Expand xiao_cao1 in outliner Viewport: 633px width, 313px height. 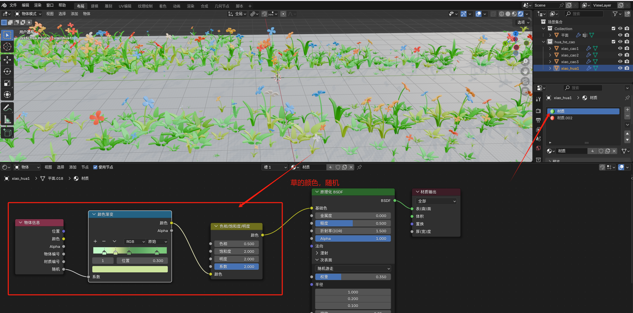point(550,49)
